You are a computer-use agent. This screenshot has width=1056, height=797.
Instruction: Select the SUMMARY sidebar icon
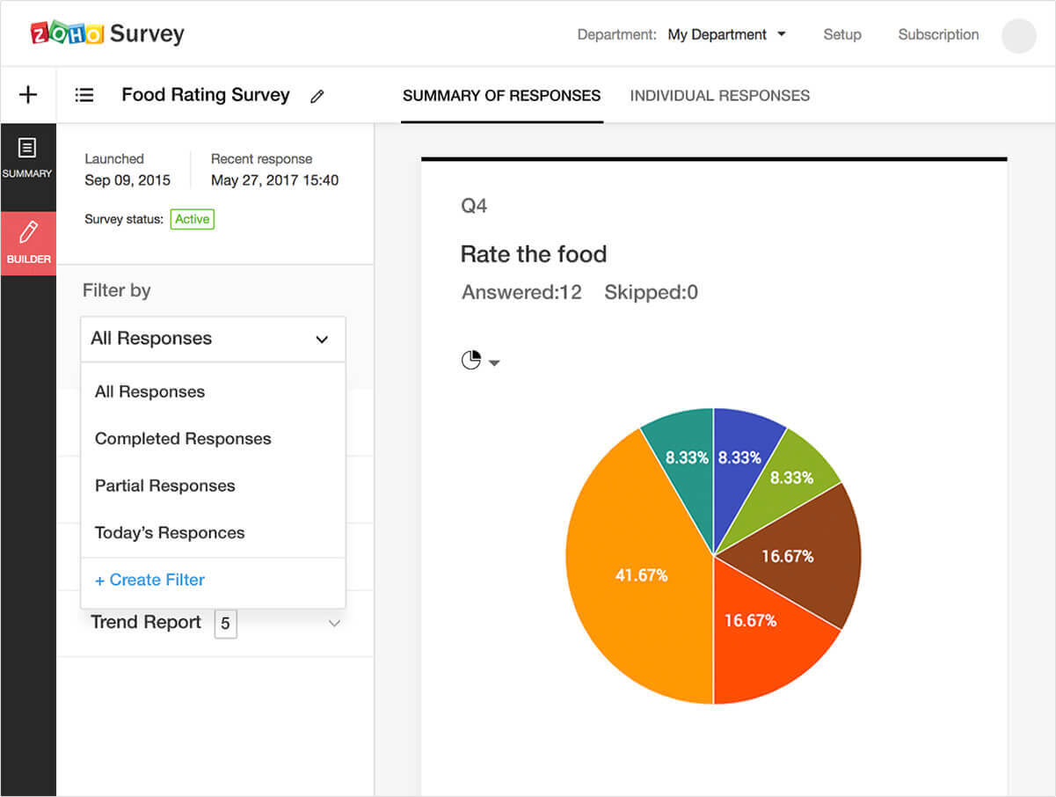[x=28, y=158]
